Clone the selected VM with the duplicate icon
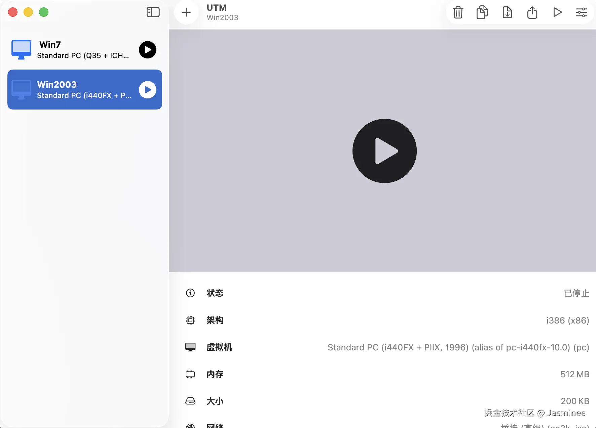Image resolution: width=596 pixels, height=428 pixels. [x=482, y=12]
